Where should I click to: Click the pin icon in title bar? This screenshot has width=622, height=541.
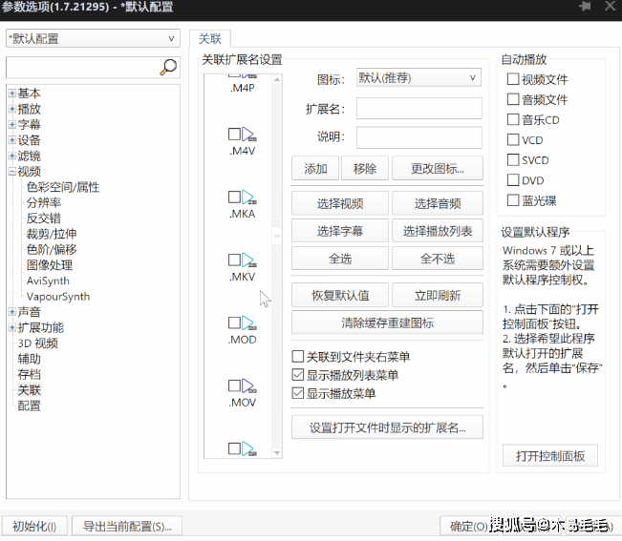click(585, 7)
